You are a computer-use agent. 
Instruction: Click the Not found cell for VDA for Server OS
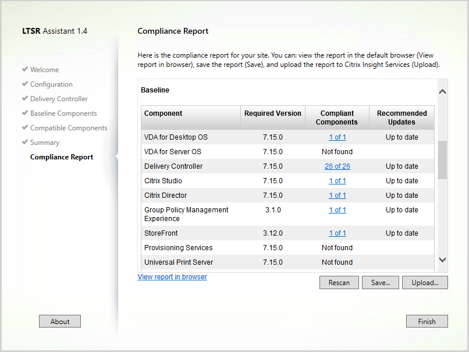pos(337,152)
